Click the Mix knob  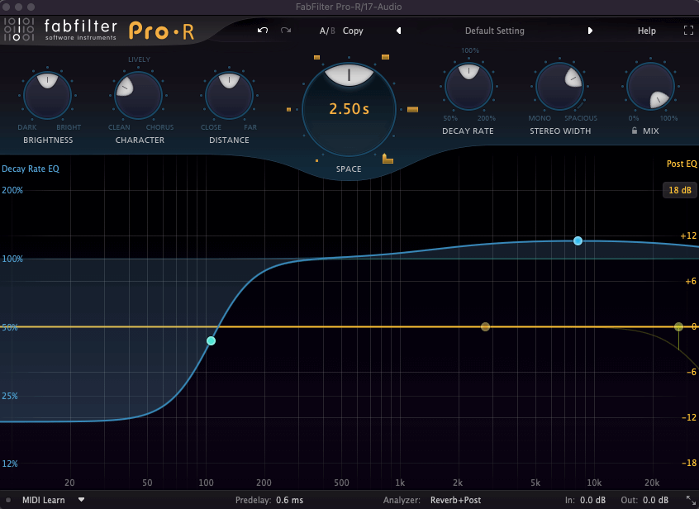(x=650, y=86)
